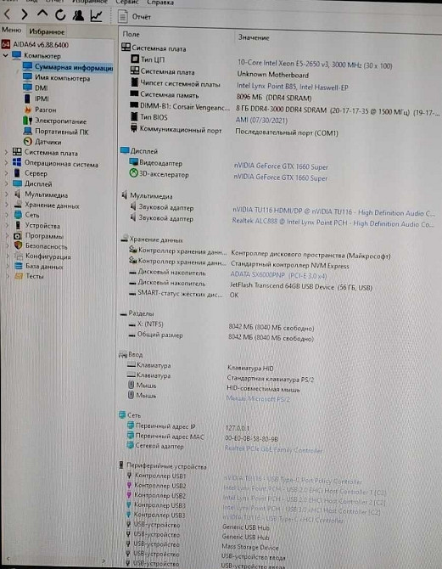This screenshot has height=569, width=442.
Task: Open the Мышь Microsoft PS/2 link
Action: pos(258,399)
